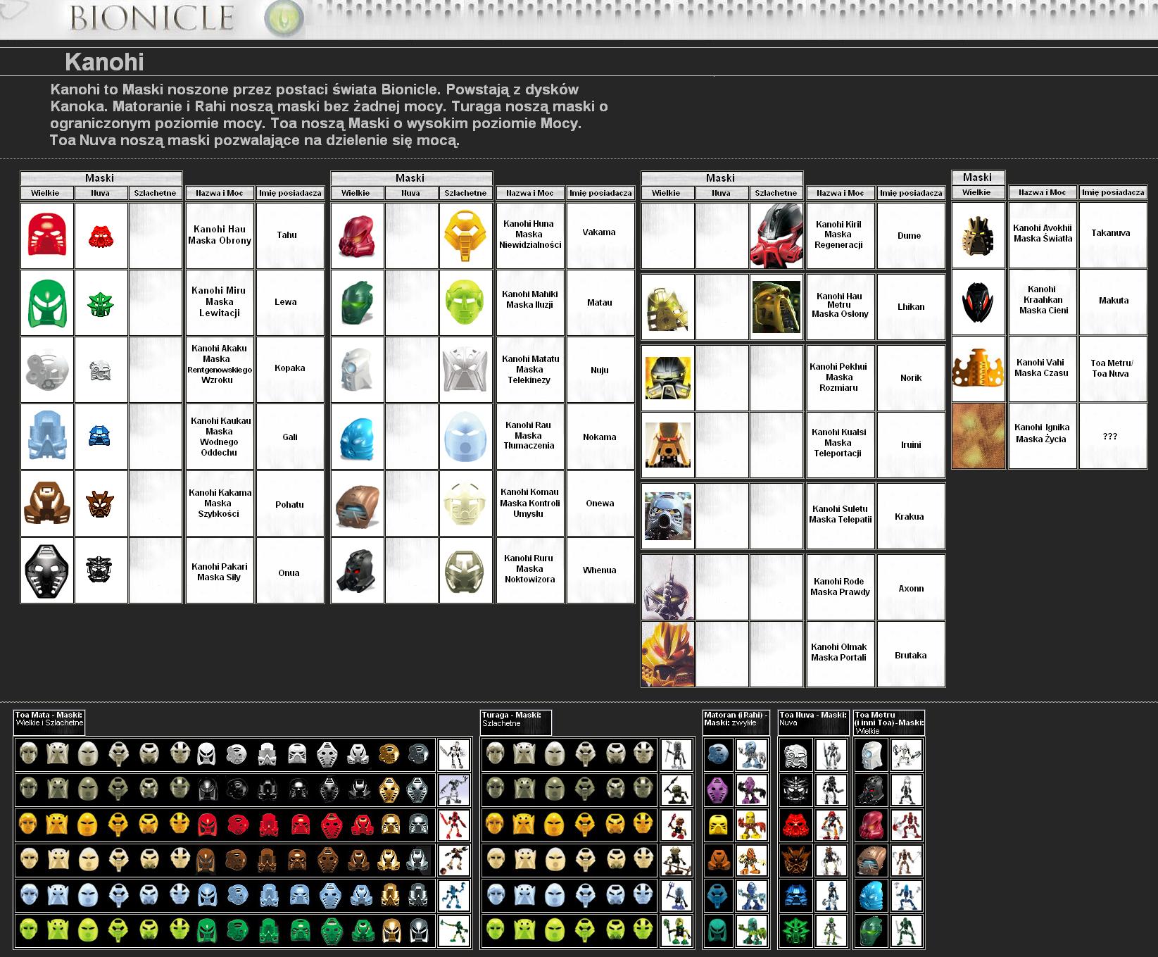Click the owner name 'Makuta'

pyautogui.click(x=1114, y=301)
